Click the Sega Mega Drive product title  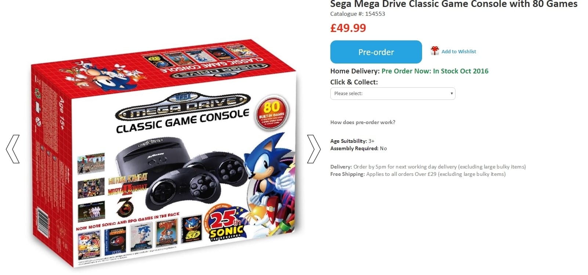[x=454, y=4]
